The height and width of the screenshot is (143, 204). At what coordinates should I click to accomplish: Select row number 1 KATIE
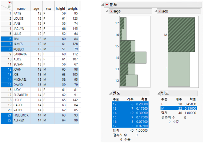[x=7, y=14]
